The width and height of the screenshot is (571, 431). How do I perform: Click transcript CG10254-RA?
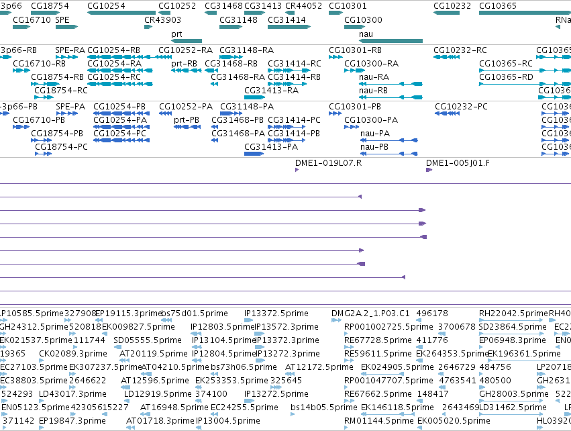pyautogui.click(x=114, y=63)
